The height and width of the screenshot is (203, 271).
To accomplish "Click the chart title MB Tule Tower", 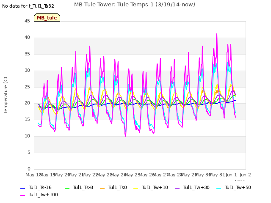I will coord(135,5).
